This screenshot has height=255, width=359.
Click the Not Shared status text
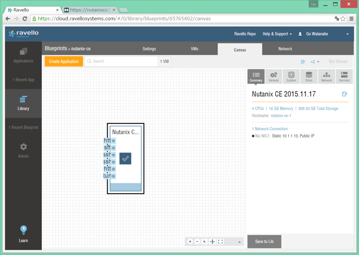[338, 62]
